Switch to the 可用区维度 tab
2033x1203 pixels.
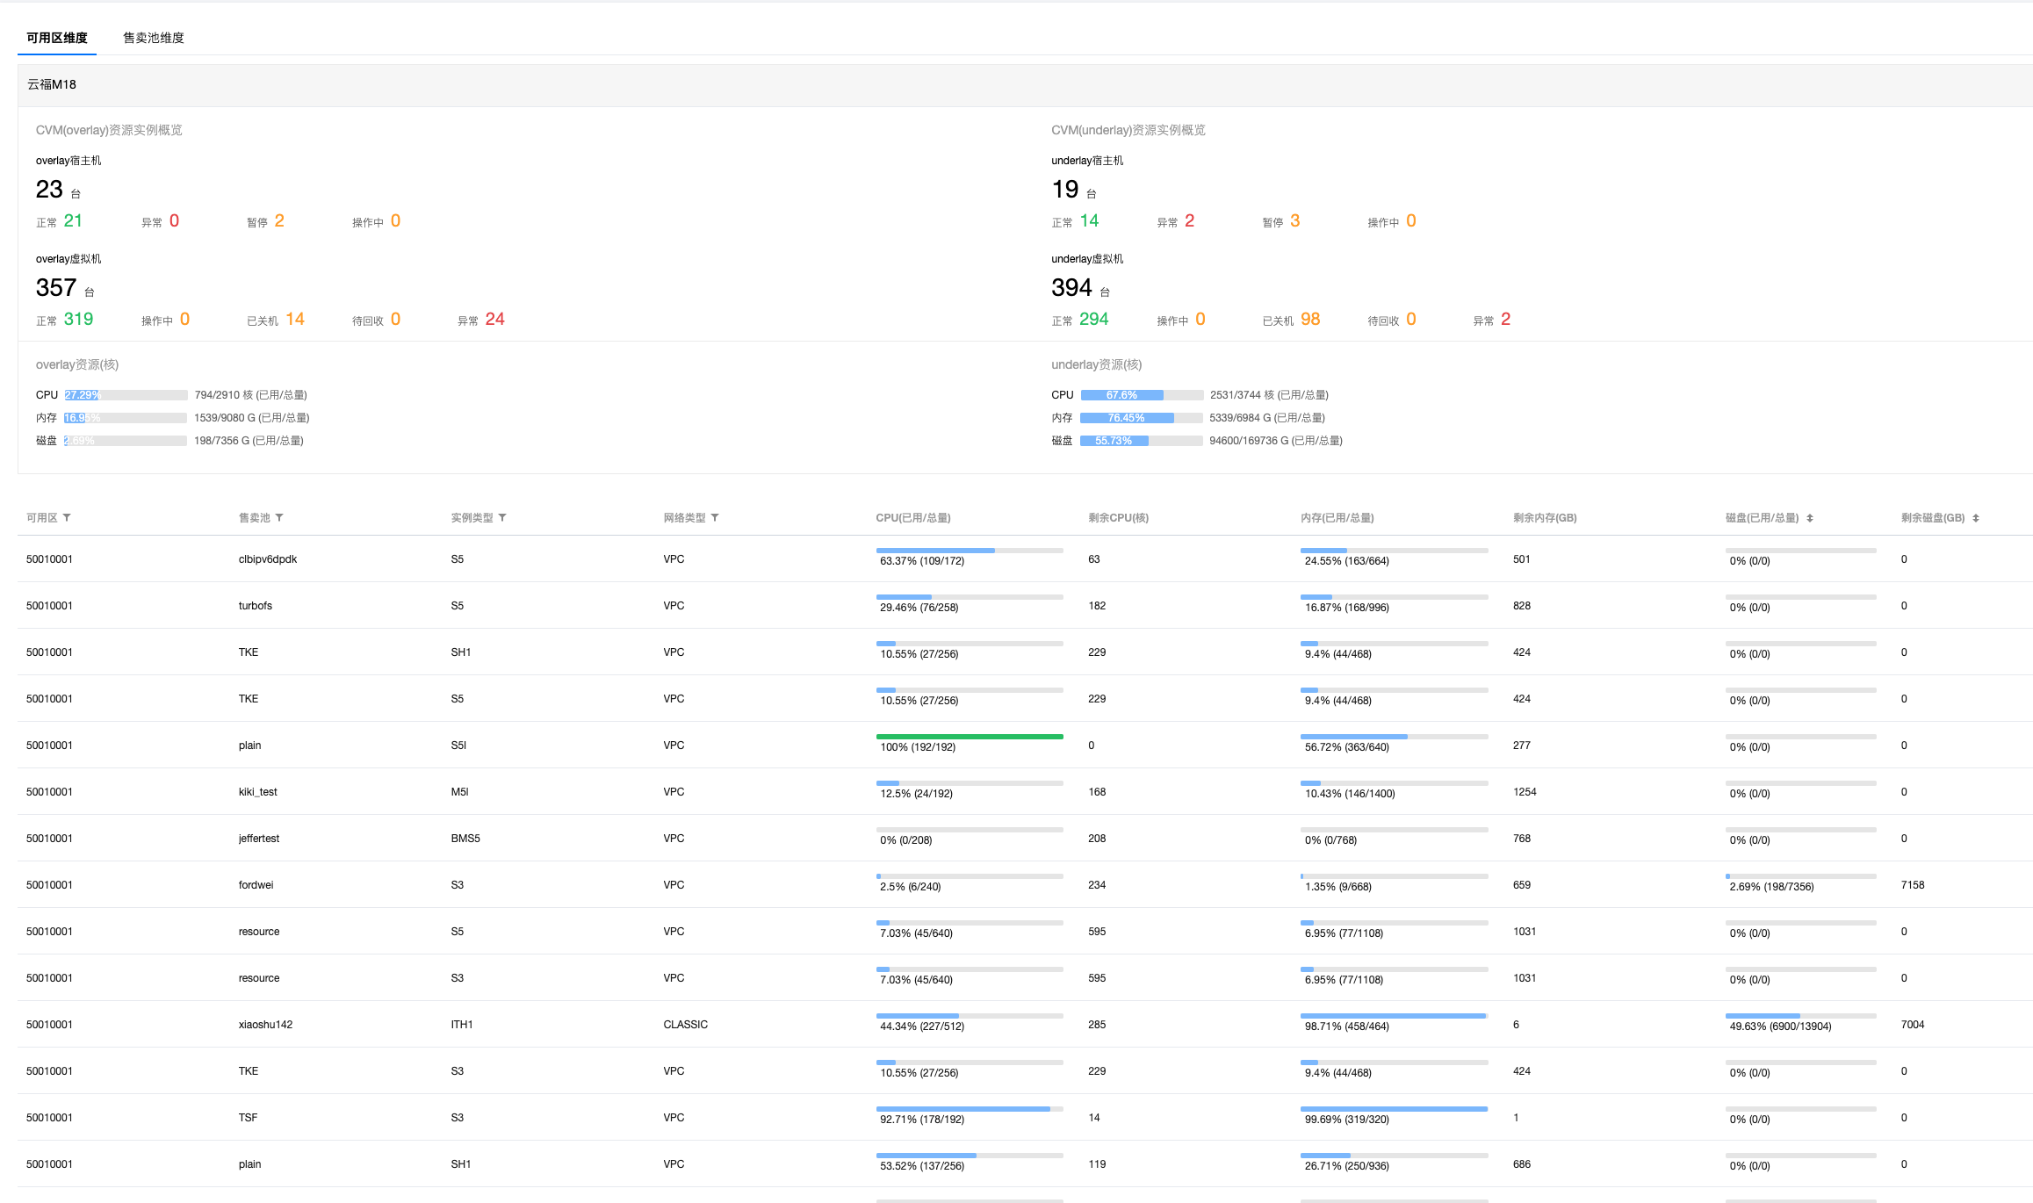(57, 38)
